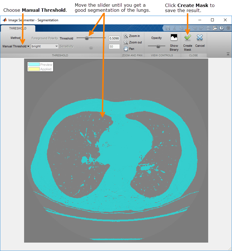Image resolution: width=232 pixels, height=251 pixels.
Task: Click the segmented lung CT image
Action: (x=116, y=150)
